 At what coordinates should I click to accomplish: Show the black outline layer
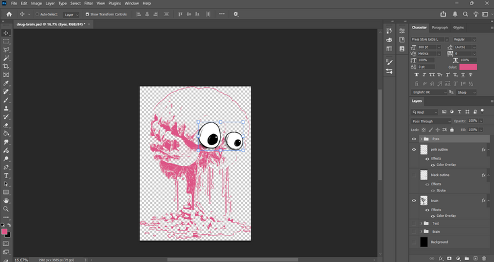click(414, 175)
